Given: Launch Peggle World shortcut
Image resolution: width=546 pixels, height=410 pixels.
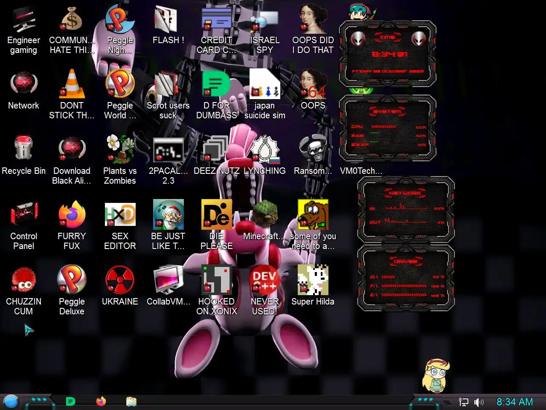Looking at the screenshot, I should tap(120, 95).
